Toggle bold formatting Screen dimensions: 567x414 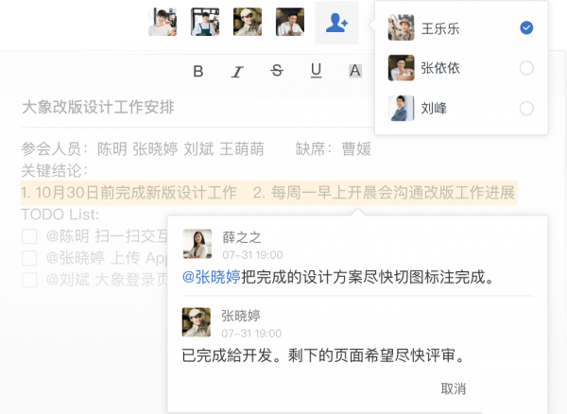198,71
